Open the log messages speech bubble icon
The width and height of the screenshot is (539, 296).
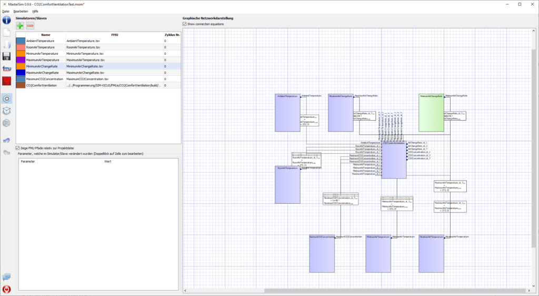[x=6, y=277]
